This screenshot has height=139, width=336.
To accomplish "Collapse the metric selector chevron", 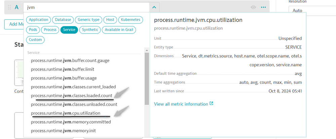I will point(154,7).
